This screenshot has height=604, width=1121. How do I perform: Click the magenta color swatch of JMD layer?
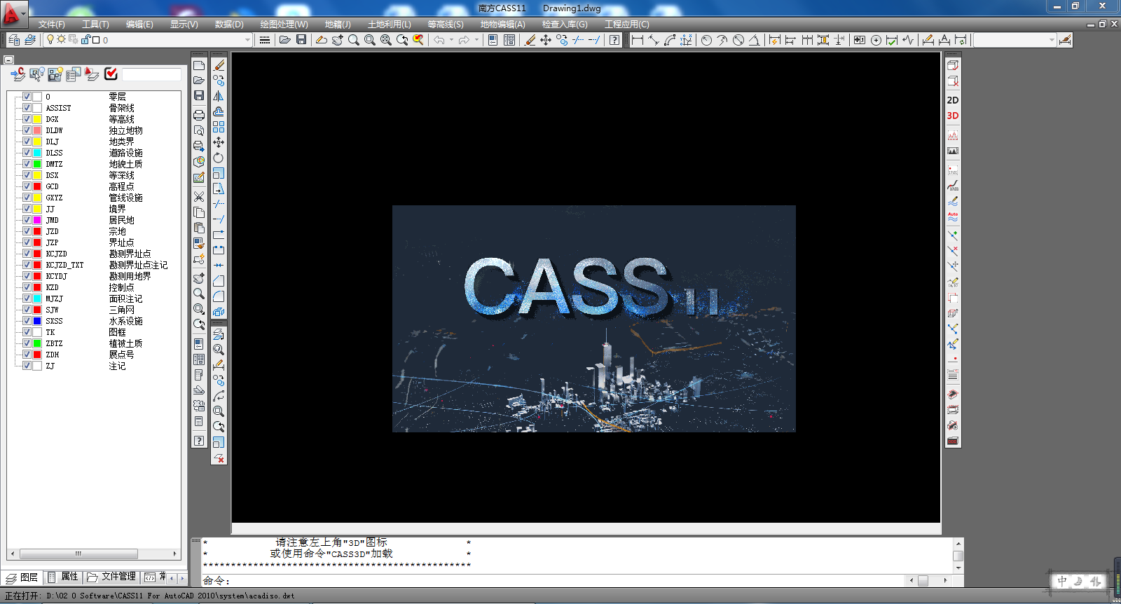[x=37, y=220]
